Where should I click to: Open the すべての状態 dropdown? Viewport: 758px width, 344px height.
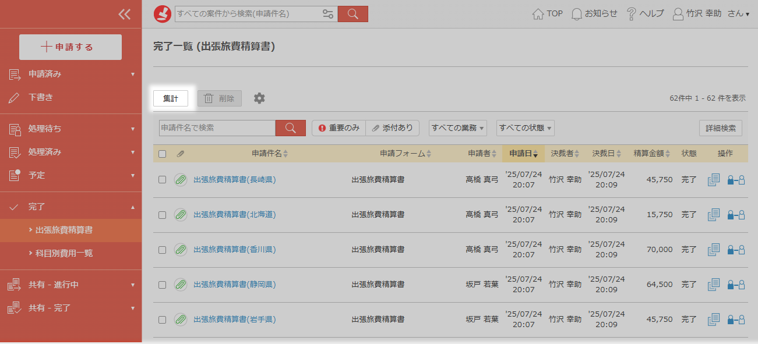(x=525, y=128)
